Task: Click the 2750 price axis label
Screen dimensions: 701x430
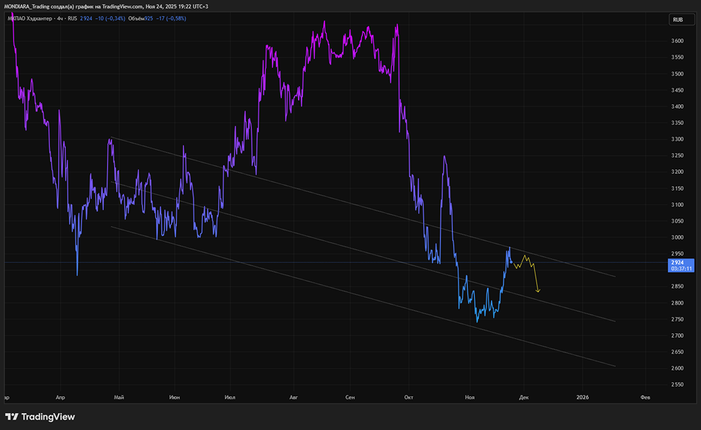Action: click(677, 319)
